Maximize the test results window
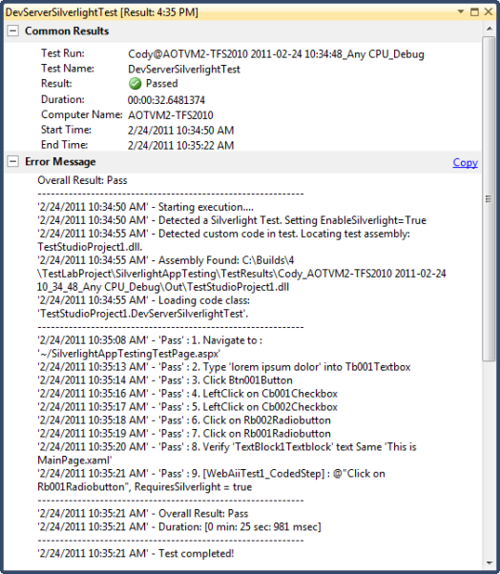The width and height of the screenshot is (500, 574). pyautogui.click(x=474, y=12)
